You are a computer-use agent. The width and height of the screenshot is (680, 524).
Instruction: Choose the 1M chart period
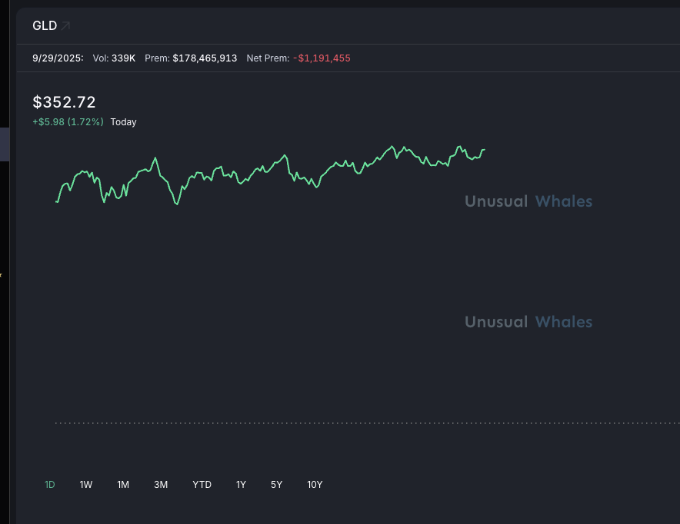pyautogui.click(x=123, y=485)
